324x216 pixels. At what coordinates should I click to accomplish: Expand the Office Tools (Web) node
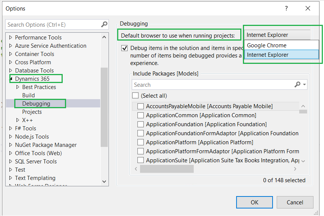point(11,153)
